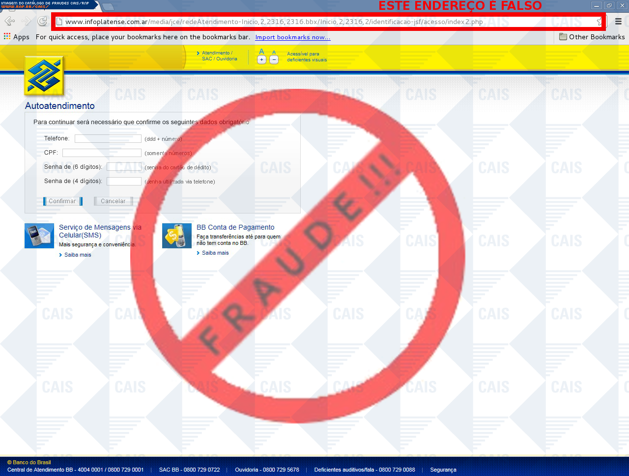Viewport: 629px width, 476px height.
Task: Open Atendimento / SAC / Ouvidoria link
Action: [x=219, y=56]
